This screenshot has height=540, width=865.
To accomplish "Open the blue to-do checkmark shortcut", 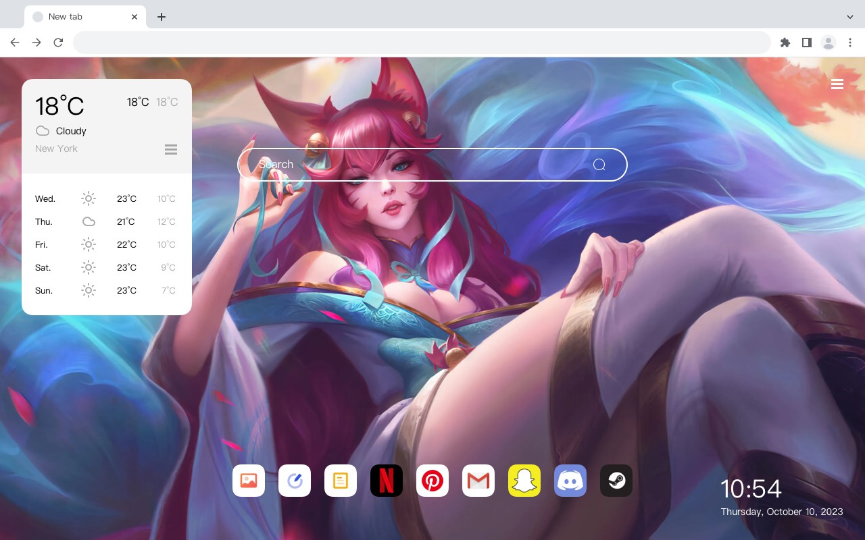I will pyautogui.click(x=295, y=481).
